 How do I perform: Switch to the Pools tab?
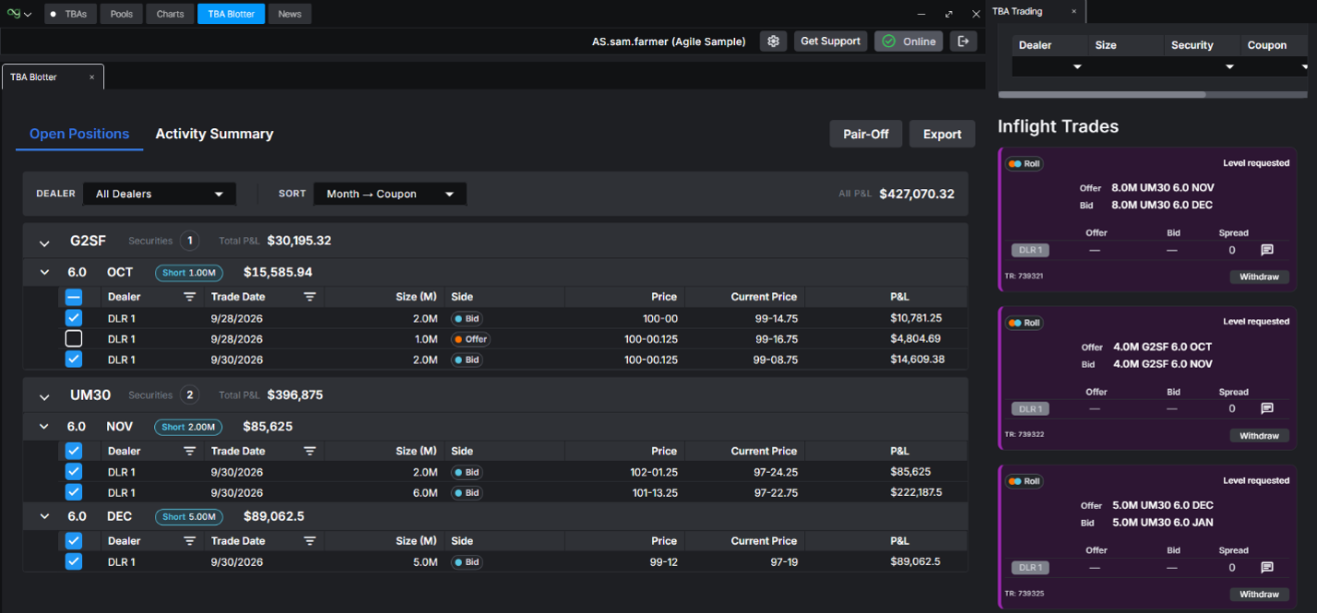click(x=122, y=14)
